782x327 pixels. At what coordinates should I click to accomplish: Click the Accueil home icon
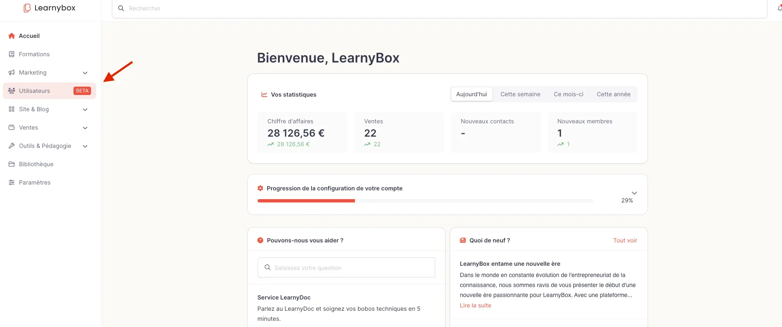12,36
